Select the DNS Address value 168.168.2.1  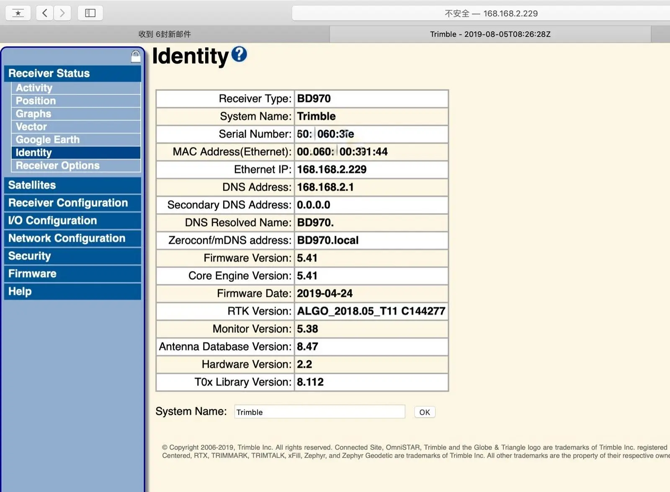[x=325, y=187]
